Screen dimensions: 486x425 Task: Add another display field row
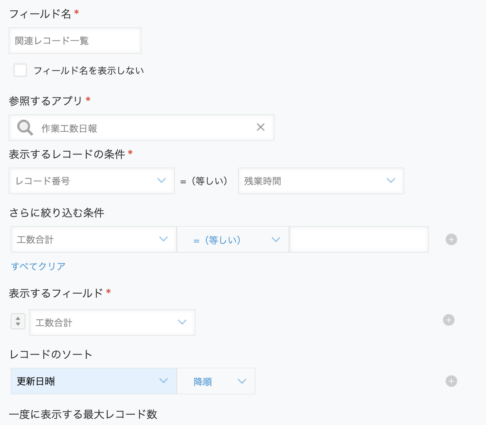tap(449, 320)
